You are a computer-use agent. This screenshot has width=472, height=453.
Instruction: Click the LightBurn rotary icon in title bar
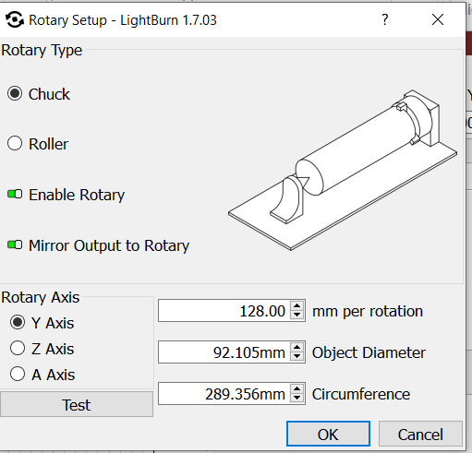pos(15,19)
